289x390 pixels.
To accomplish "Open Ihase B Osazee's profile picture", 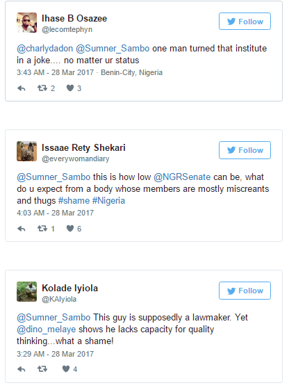I will click(26, 23).
